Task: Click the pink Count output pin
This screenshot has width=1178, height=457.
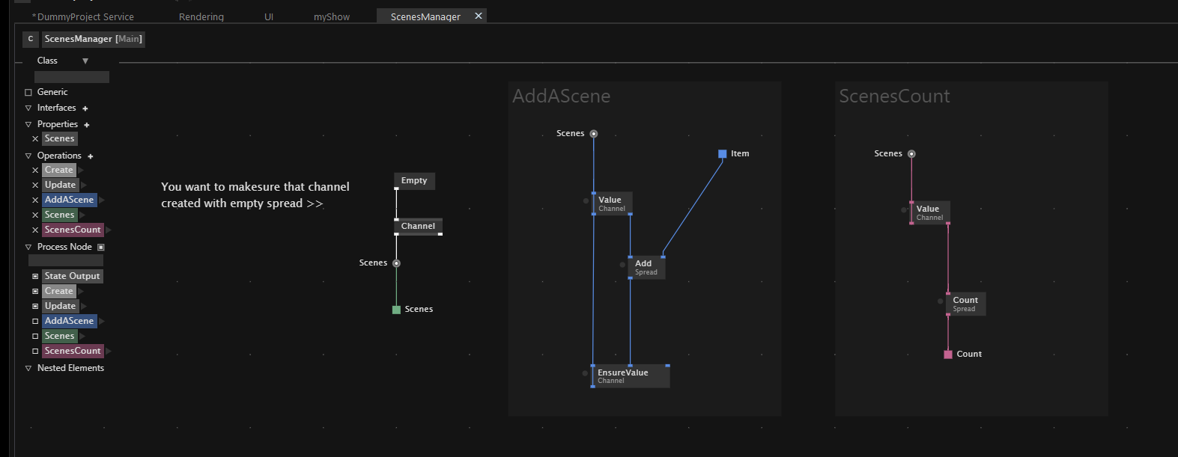Action: (x=948, y=355)
